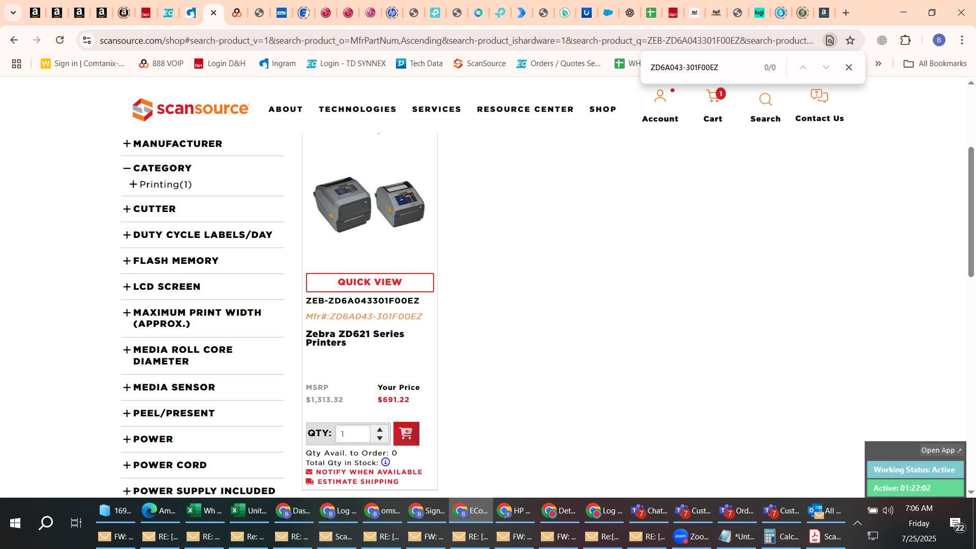Expand the CUTTER filter
This screenshot has width=976, height=549.
(149, 209)
